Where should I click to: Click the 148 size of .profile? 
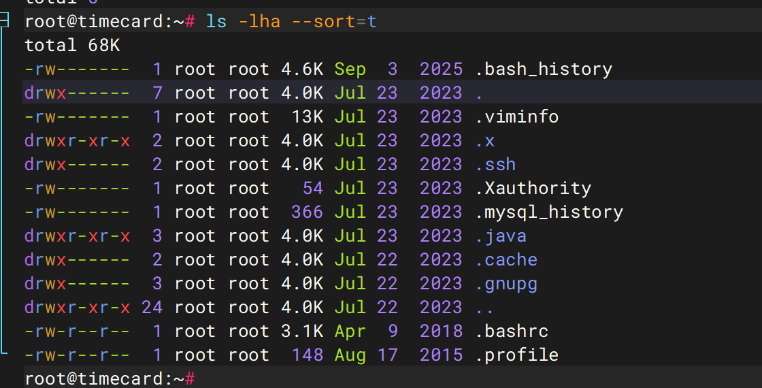(x=307, y=355)
